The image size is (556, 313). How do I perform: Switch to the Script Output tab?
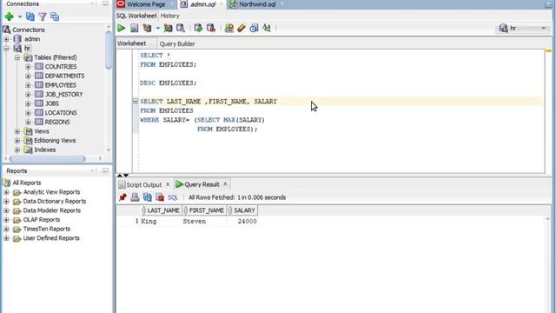(143, 185)
